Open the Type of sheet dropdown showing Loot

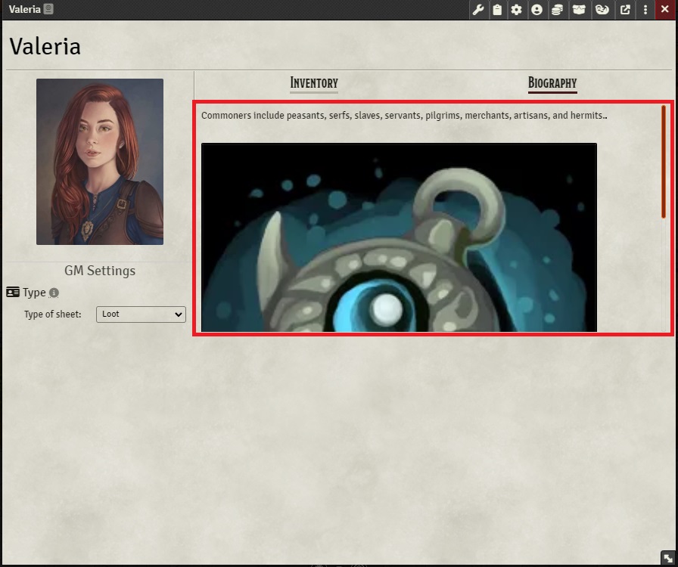(141, 314)
